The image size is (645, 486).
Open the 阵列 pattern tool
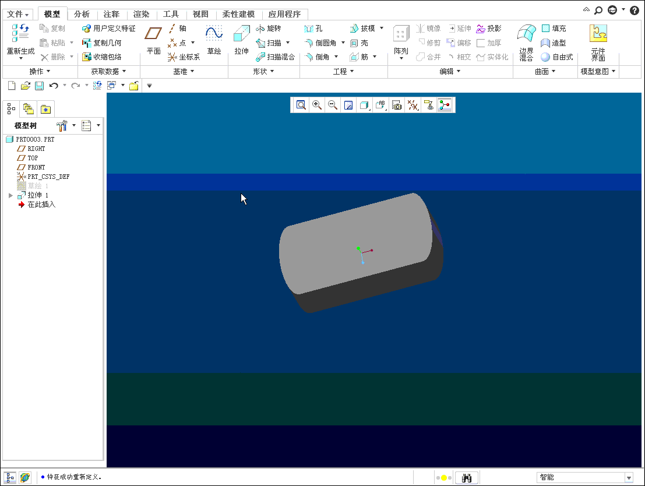401,41
